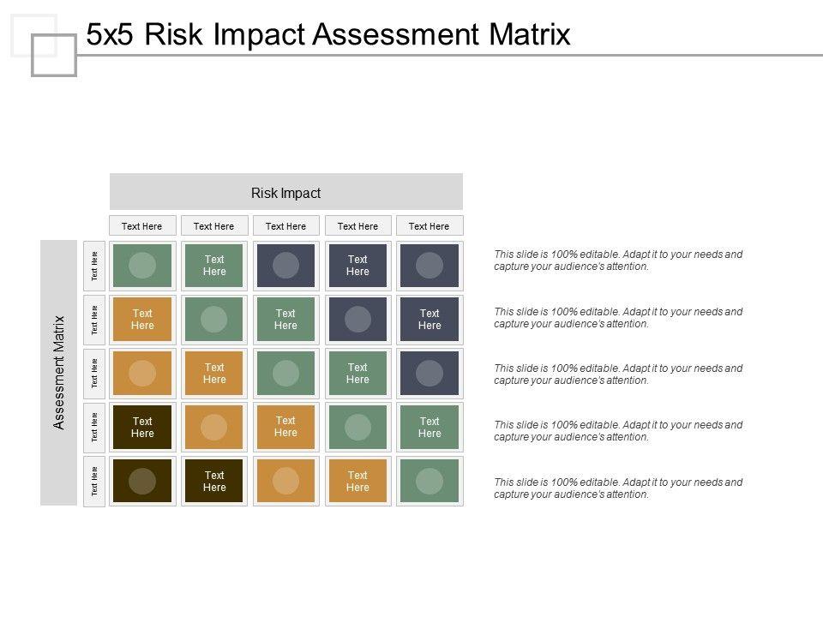Select the dark brown cell containing a circle

coord(142,482)
